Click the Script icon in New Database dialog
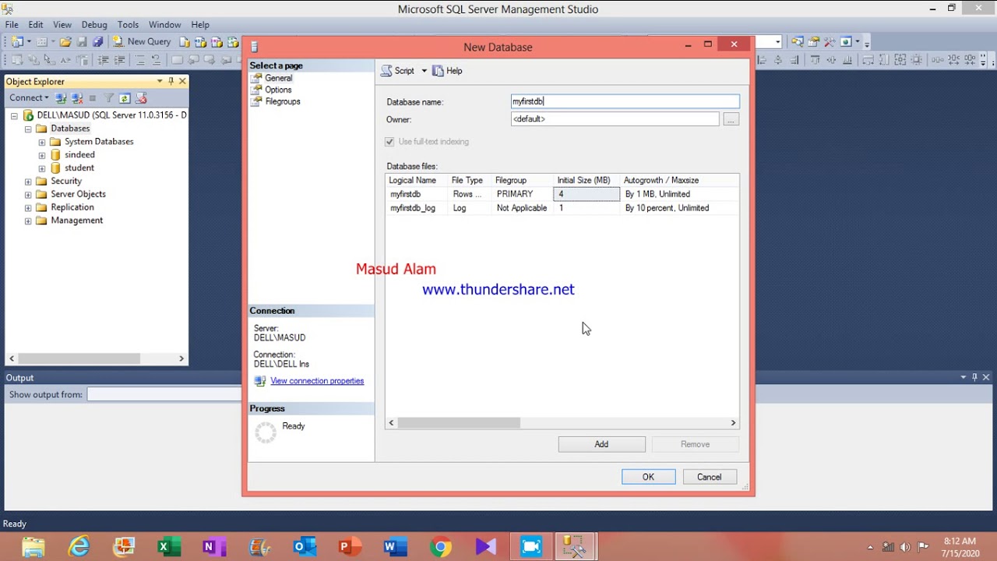Image resolution: width=997 pixels, height=561 pixels. [x=386, y=71]
